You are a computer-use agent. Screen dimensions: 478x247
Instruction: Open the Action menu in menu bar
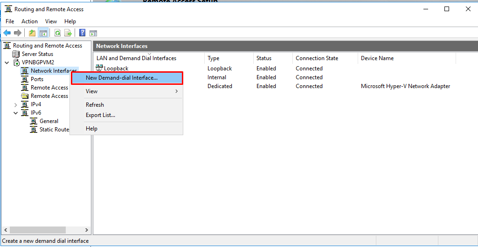[29, 21]
